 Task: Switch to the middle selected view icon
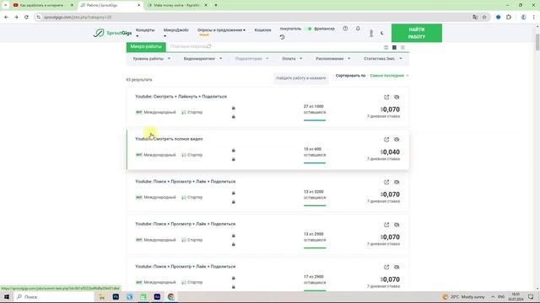coord(394,47)
